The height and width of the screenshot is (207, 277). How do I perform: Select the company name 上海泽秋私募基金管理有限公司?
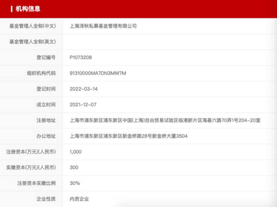[103, 26]
